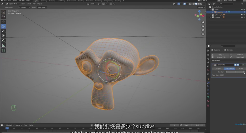
Task: Open the Scene properties tab
Action: point(208,66)
